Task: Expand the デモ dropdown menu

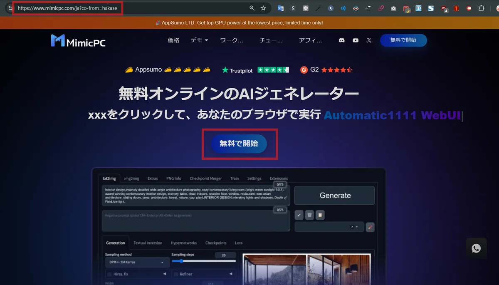Action: click(199, 40)
